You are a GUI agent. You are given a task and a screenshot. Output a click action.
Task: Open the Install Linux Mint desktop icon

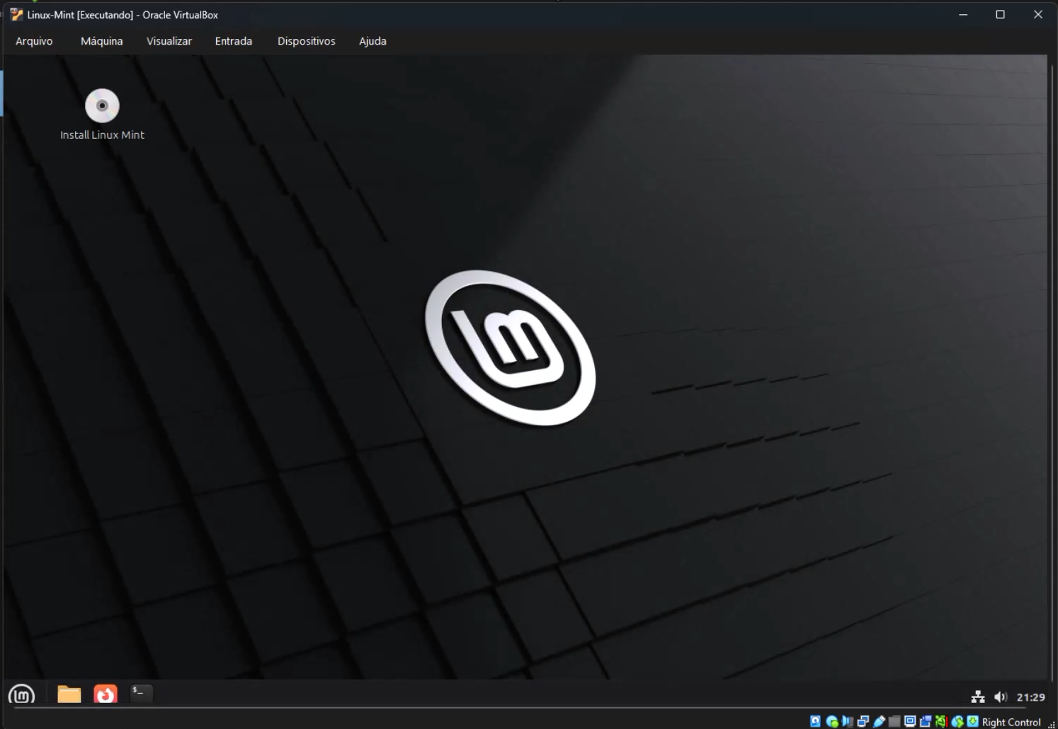coord(102,115)
